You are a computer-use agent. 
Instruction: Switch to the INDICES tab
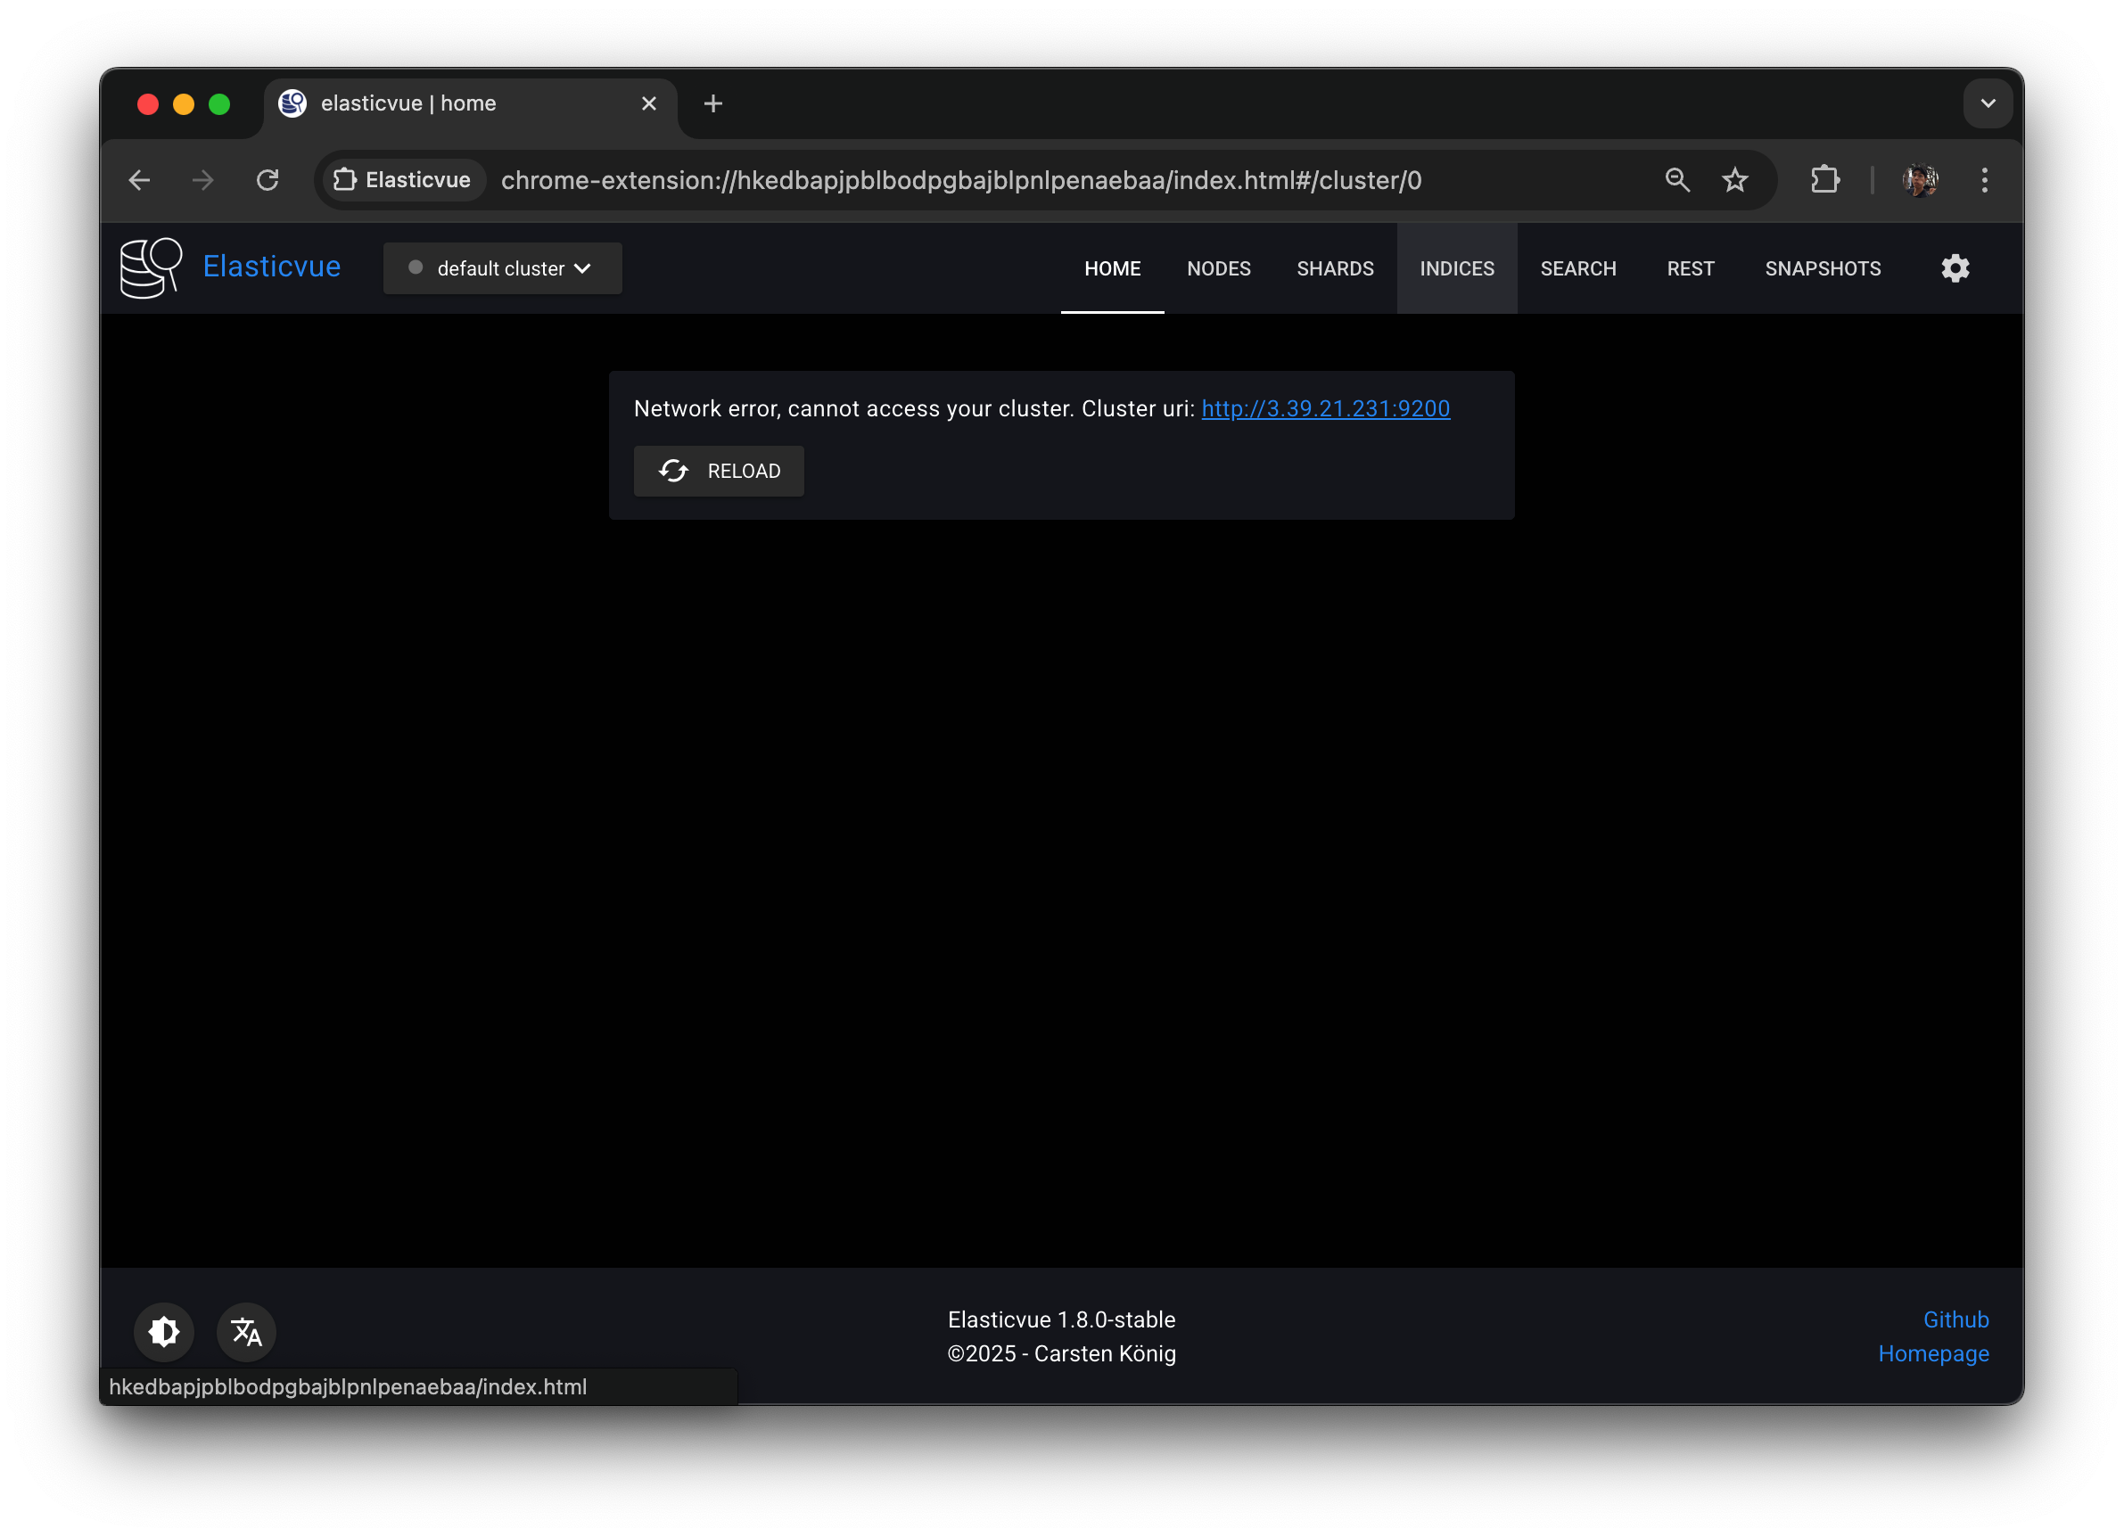point(1456,269)
